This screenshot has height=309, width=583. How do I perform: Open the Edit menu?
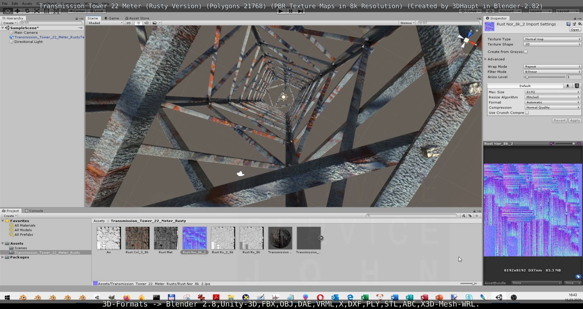click(15, 4)
